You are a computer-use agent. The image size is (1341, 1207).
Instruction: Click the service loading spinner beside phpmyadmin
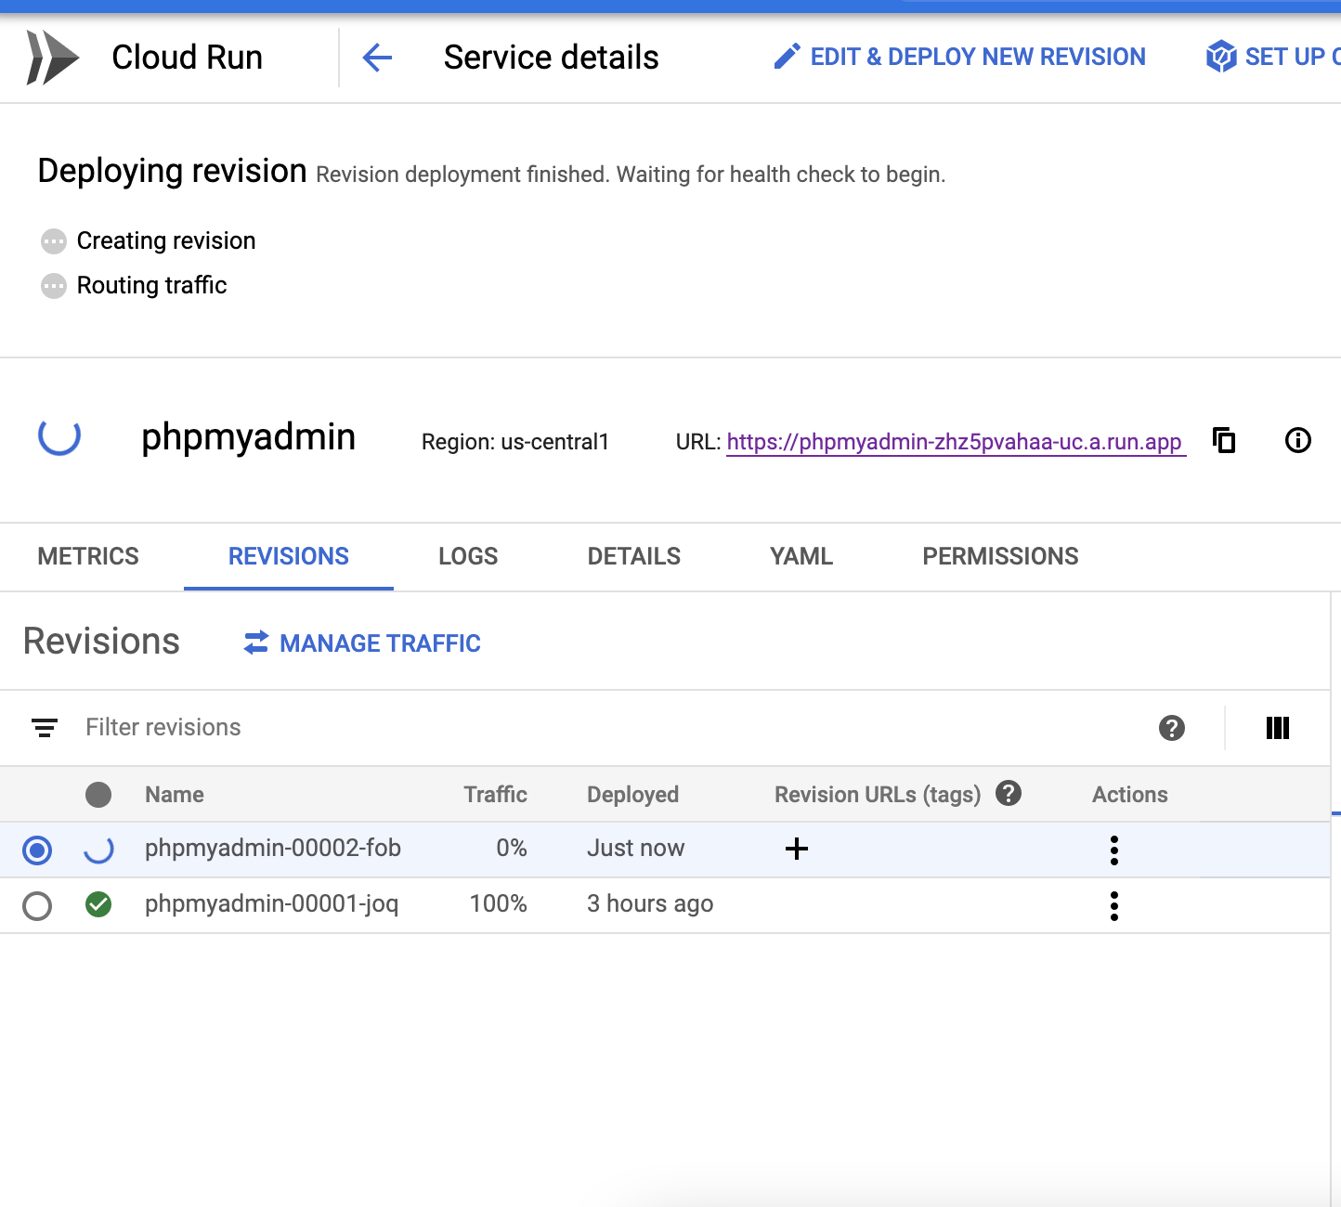[59, 436]
